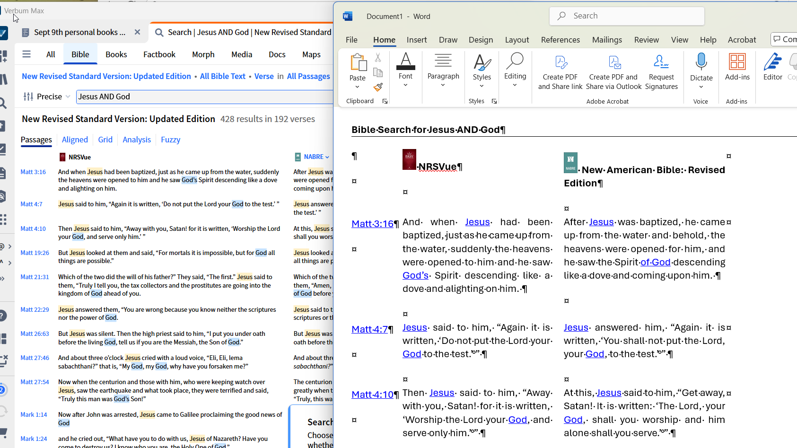This screenshot has height=448, width=797.
Task: Switch to the Aligned results view
Action: (x=75, y=140)
